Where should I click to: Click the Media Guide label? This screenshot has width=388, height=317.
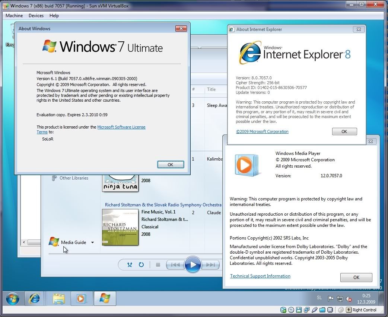(x=73, y=242)
